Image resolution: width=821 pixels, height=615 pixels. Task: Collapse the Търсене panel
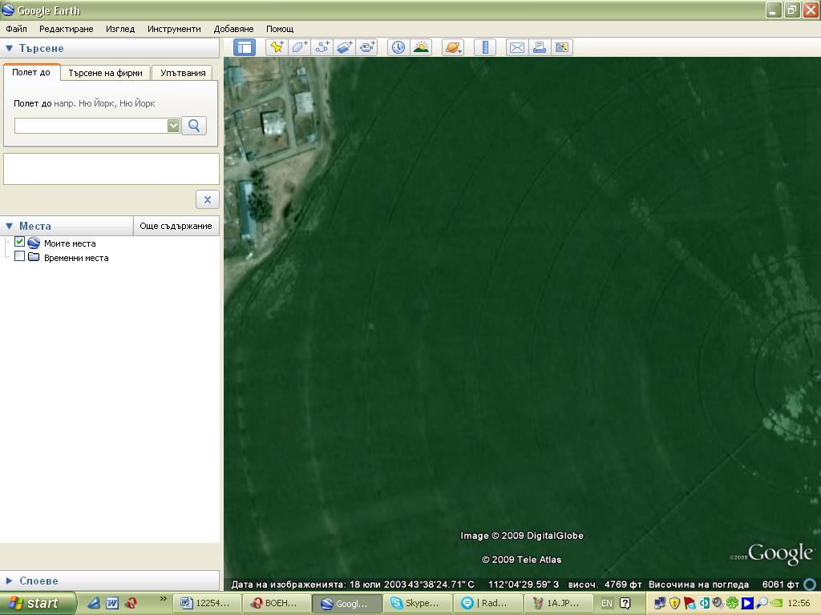(x=10, y=48)
